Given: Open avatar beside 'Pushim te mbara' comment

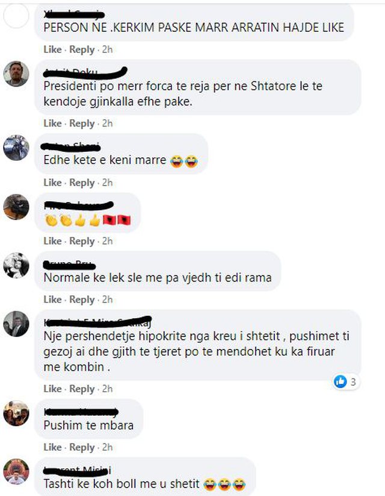Looking at the screenshot, I should pyautogui.click(x=16, y=413).
